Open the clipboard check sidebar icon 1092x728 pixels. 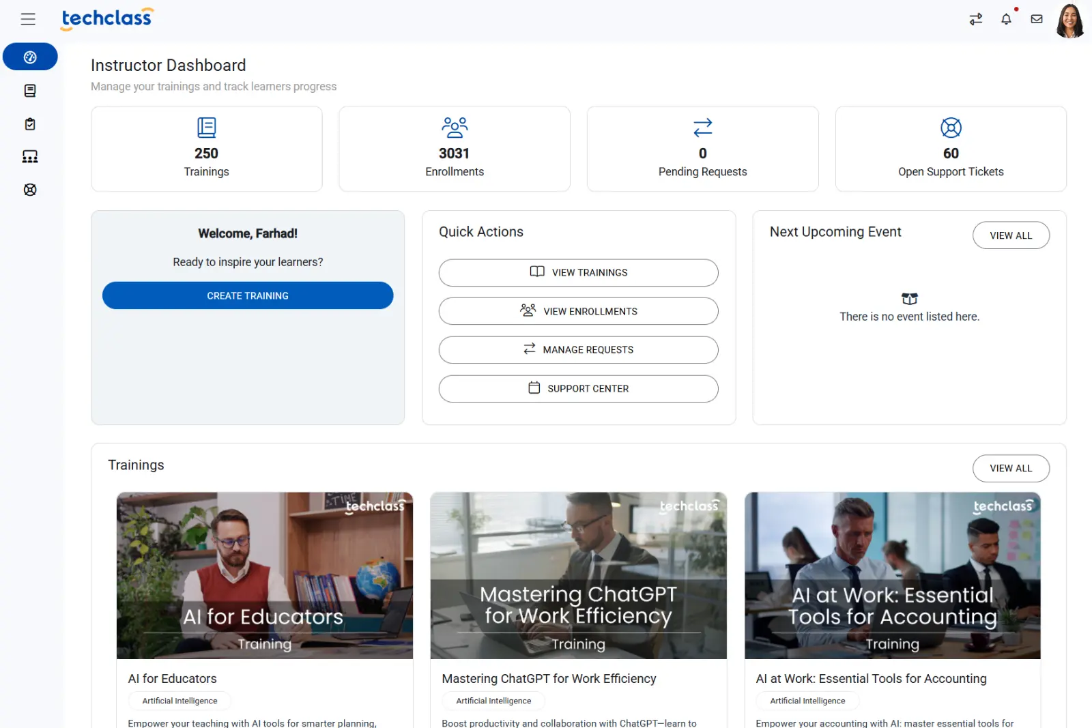coord(30,124)
